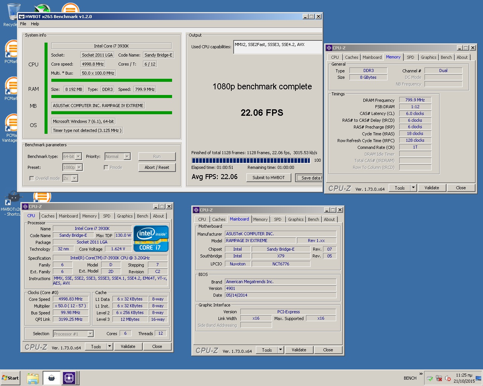Image resolution: width=483 pixels, height=386 pixels.
Task: Click the muted volume tray icon
Action: 448,378
